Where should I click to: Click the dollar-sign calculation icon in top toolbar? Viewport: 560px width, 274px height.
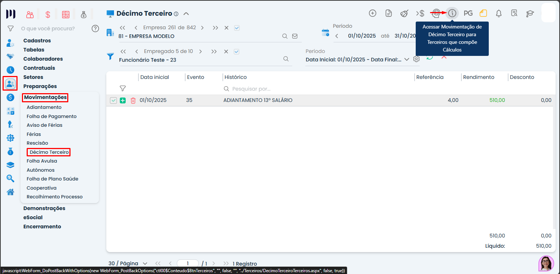click(x=420, y=14)
